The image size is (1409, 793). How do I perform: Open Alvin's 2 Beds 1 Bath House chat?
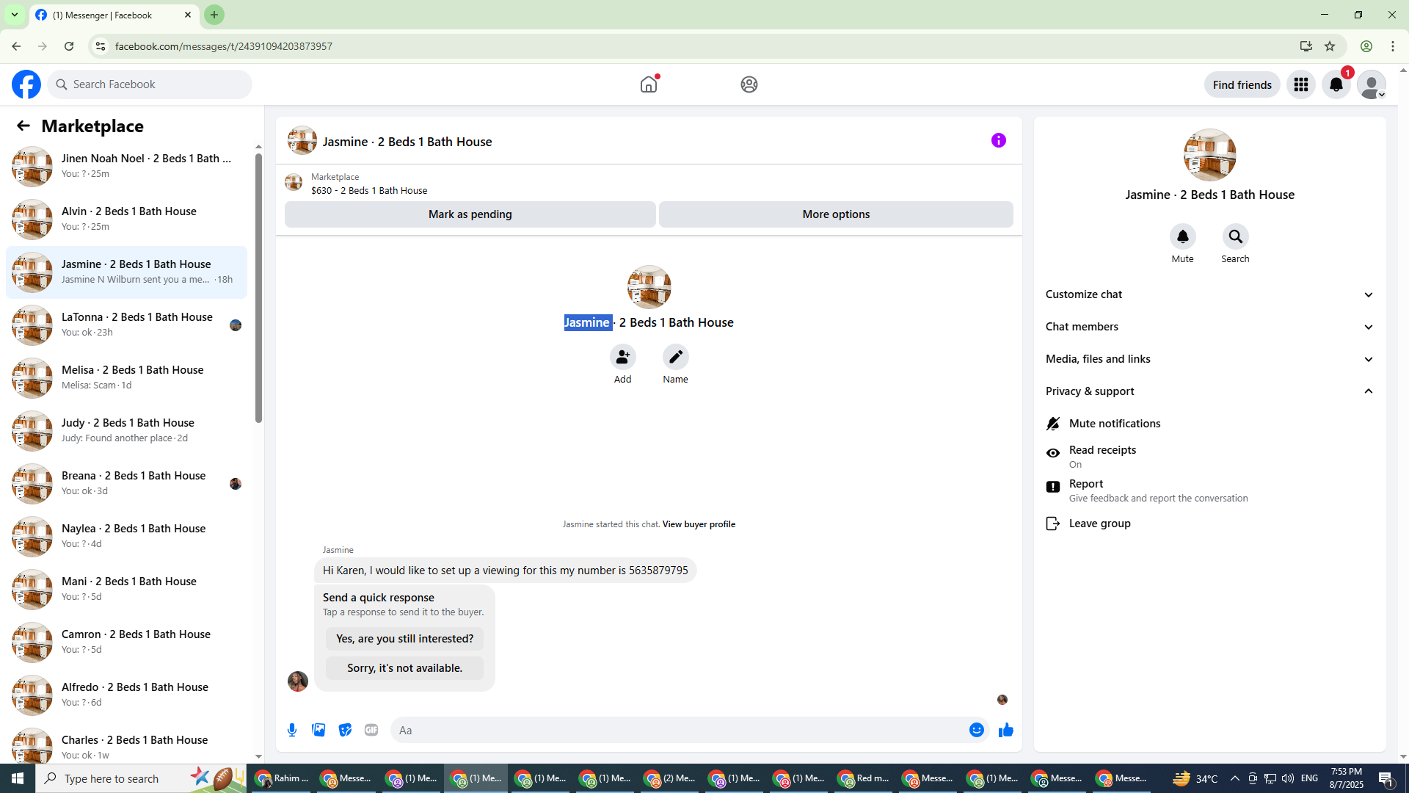(126, 219)
